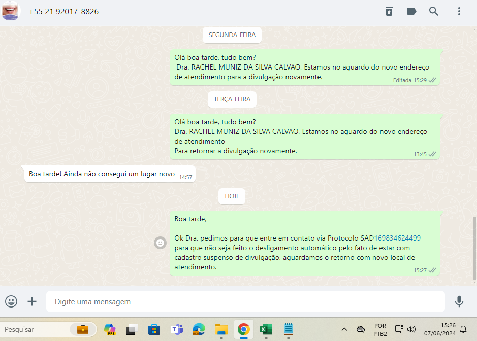The height and width of the screenshot is (341, 477).
Task: Open the emoji picker beside message box
Action: (11, 301)
